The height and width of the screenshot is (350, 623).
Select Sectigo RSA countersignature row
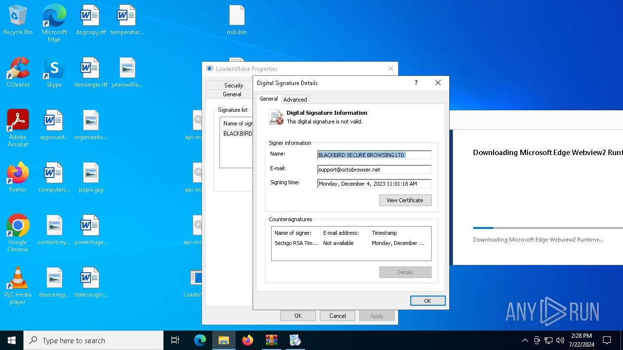351,243
